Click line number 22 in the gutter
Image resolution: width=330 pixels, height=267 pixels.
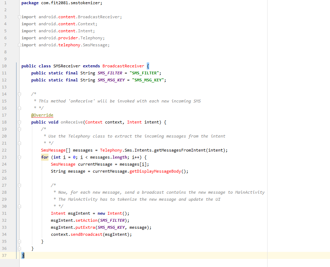[x=5, y=150]
